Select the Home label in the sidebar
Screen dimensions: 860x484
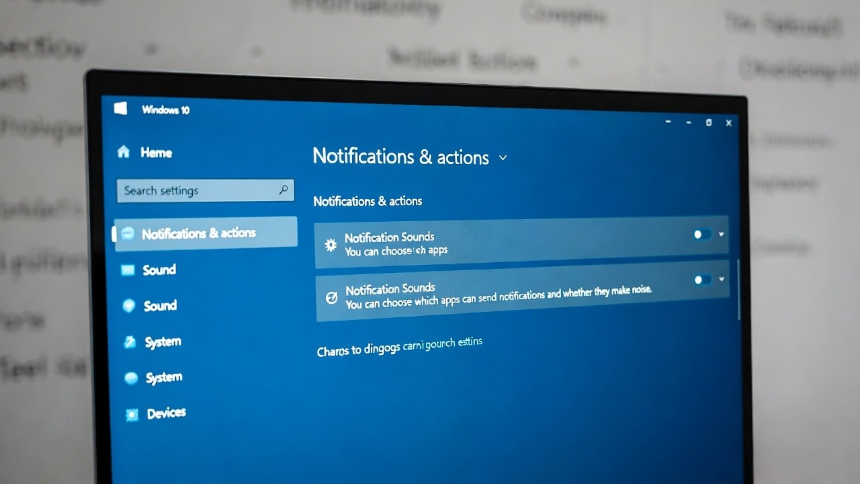pyautogui.click(x=157, y=153)
